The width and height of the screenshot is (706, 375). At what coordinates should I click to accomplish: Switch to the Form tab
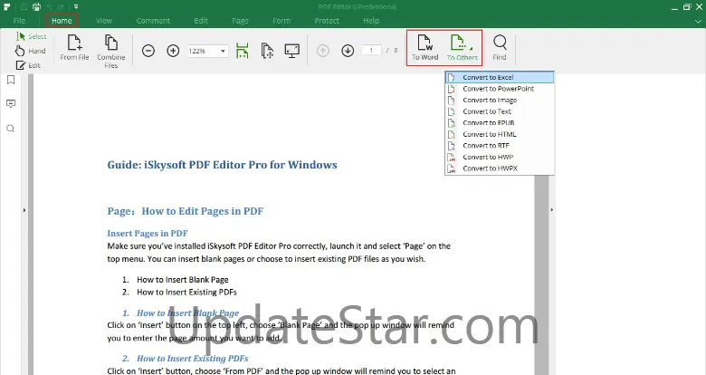[x=281, y=21]
